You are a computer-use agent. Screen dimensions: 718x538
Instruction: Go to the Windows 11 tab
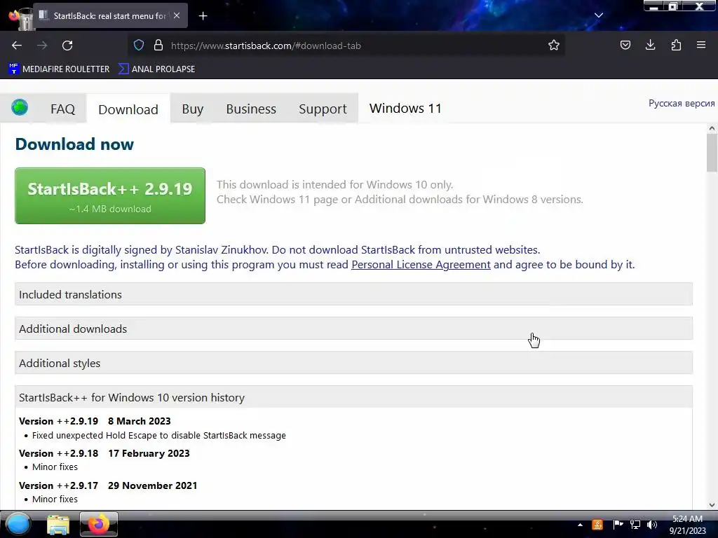click(405, 109)
